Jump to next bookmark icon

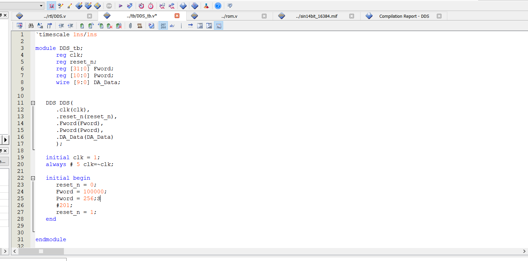[x=91, y=26]
